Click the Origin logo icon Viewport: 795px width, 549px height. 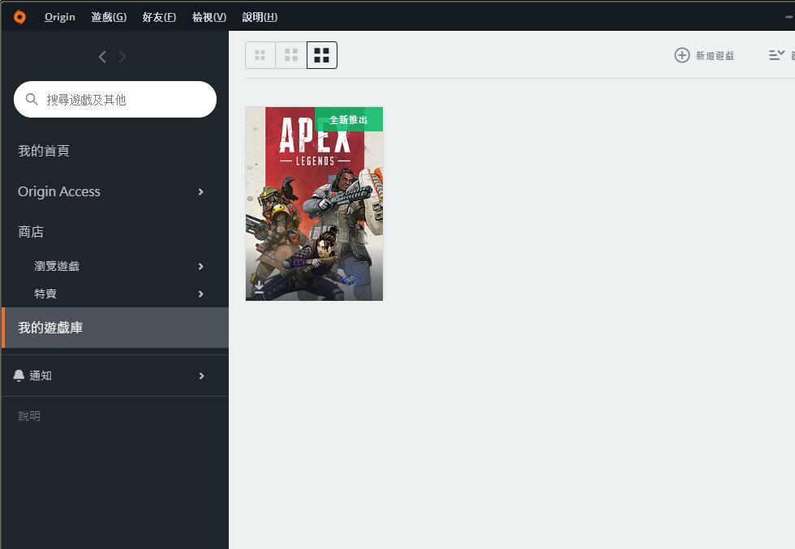(x=19, y=17)
